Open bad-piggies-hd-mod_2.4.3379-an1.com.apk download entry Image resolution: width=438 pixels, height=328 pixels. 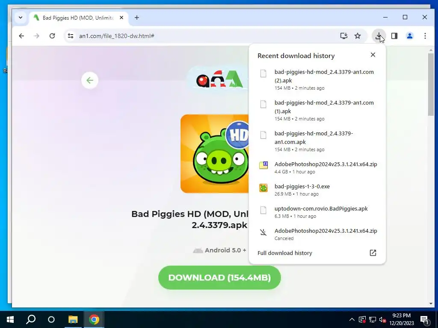(x=317, y=141)
